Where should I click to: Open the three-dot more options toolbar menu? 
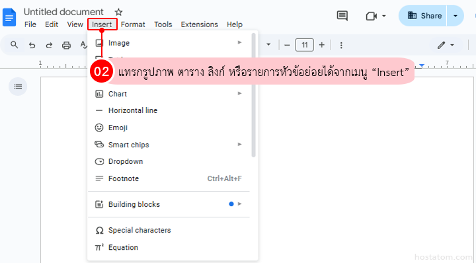coord(341,45)
